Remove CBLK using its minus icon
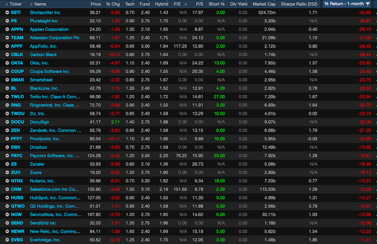The image size is (377, 244). point(7,55)
